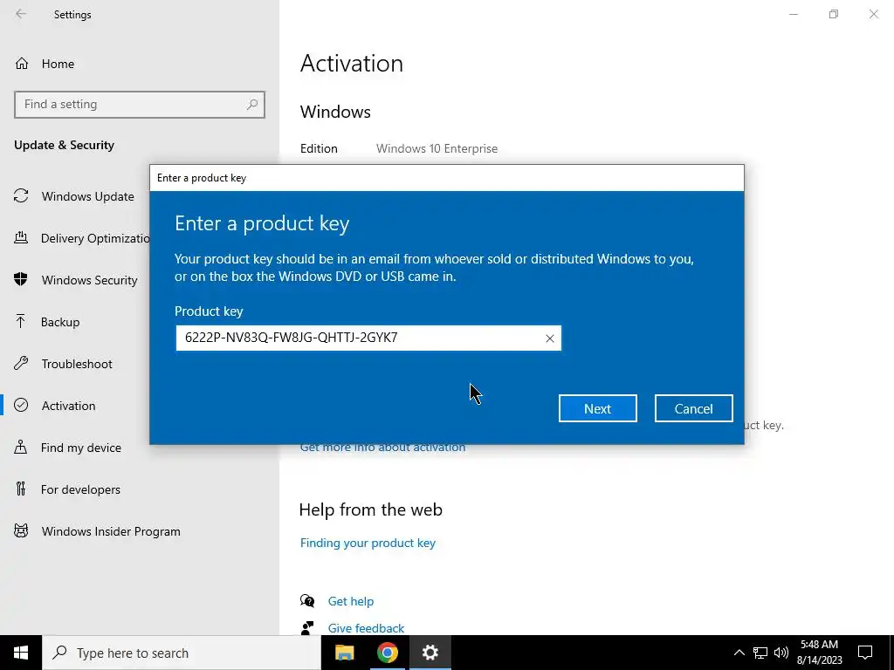Click the Windows Update refresh icon
This screenshot has height=670, width=894.
(x=21, y=196)
